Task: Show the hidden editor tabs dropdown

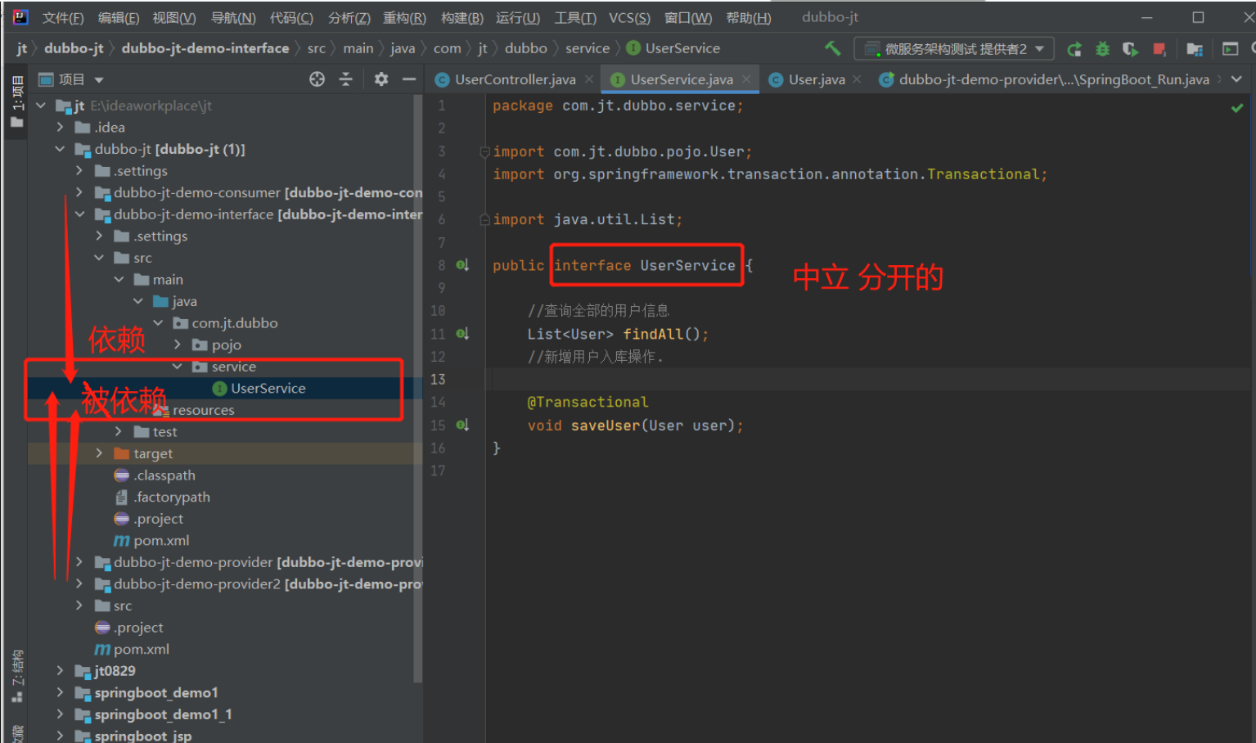Action: tap(1236, 79)
